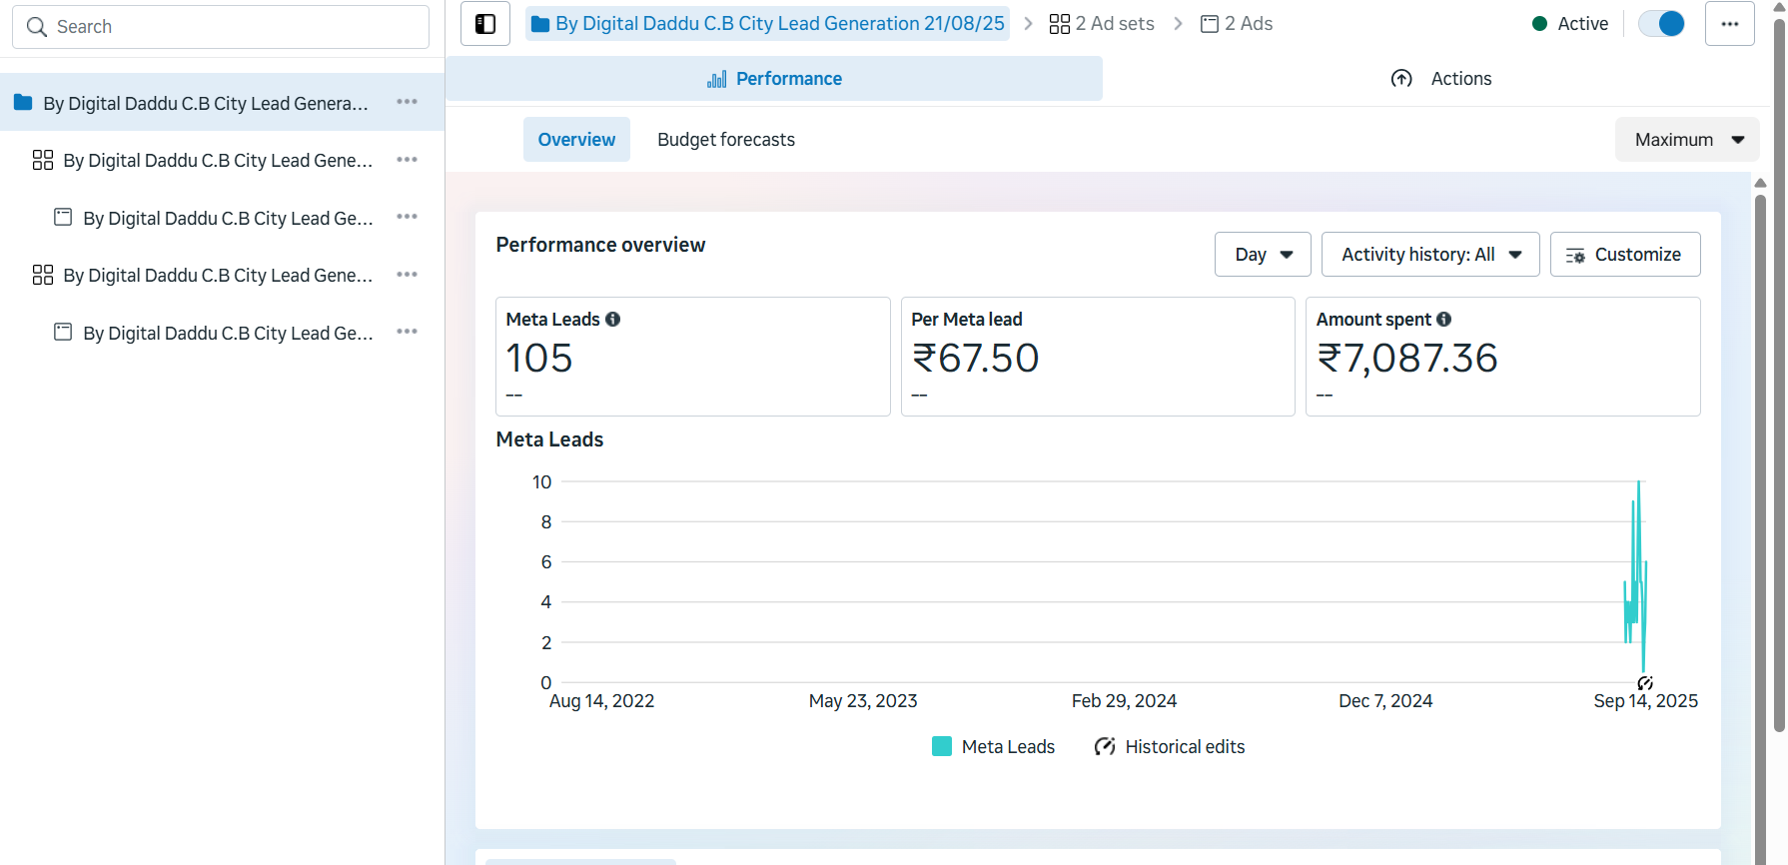Toggle Meta Leads series in legend
The height and width of the screenshot is (865, 1788).
993,747
